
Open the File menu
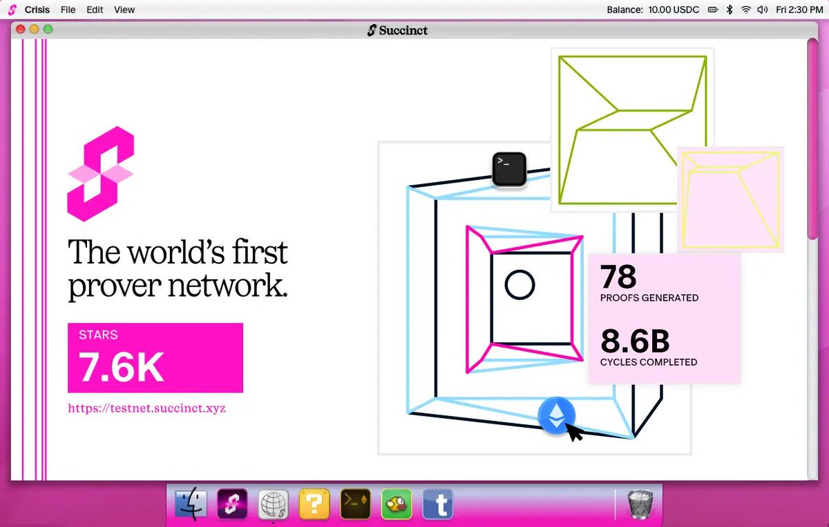click(68, 9)
